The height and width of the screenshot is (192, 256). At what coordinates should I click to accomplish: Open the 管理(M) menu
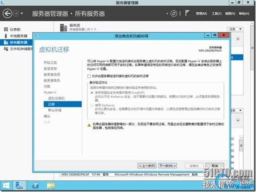click(x=201, y=14)
